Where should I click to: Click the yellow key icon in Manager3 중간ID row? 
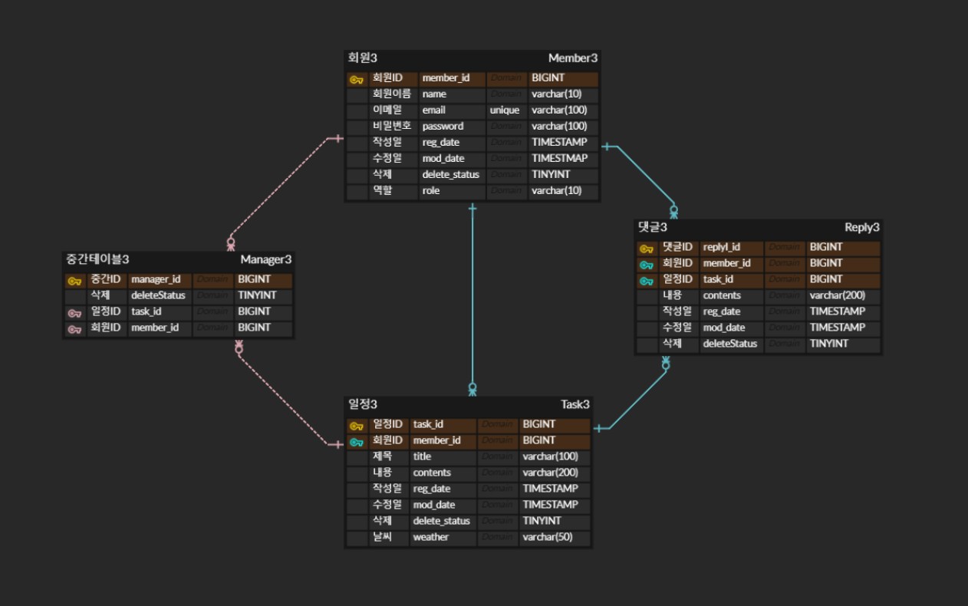coord(74,281)
